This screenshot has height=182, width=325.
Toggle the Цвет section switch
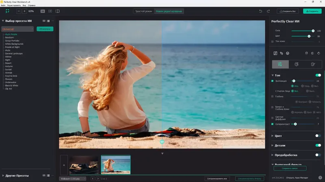point(318,136)
